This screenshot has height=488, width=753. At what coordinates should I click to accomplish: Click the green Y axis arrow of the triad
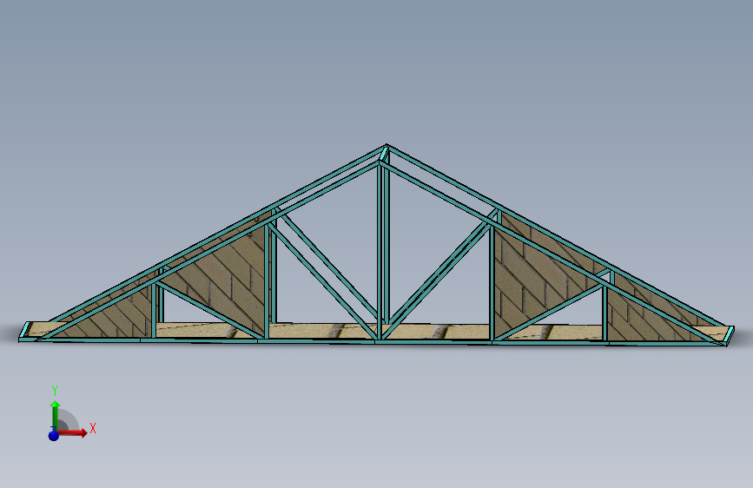coord(56,415)
